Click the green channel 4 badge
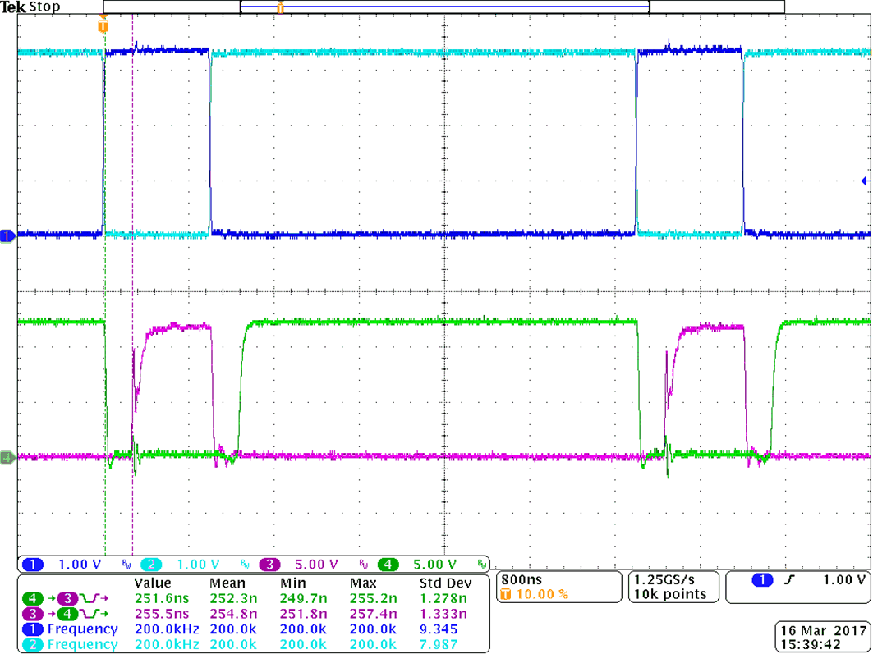The width and height of the screenshot is (873, 654). (388, 565)
